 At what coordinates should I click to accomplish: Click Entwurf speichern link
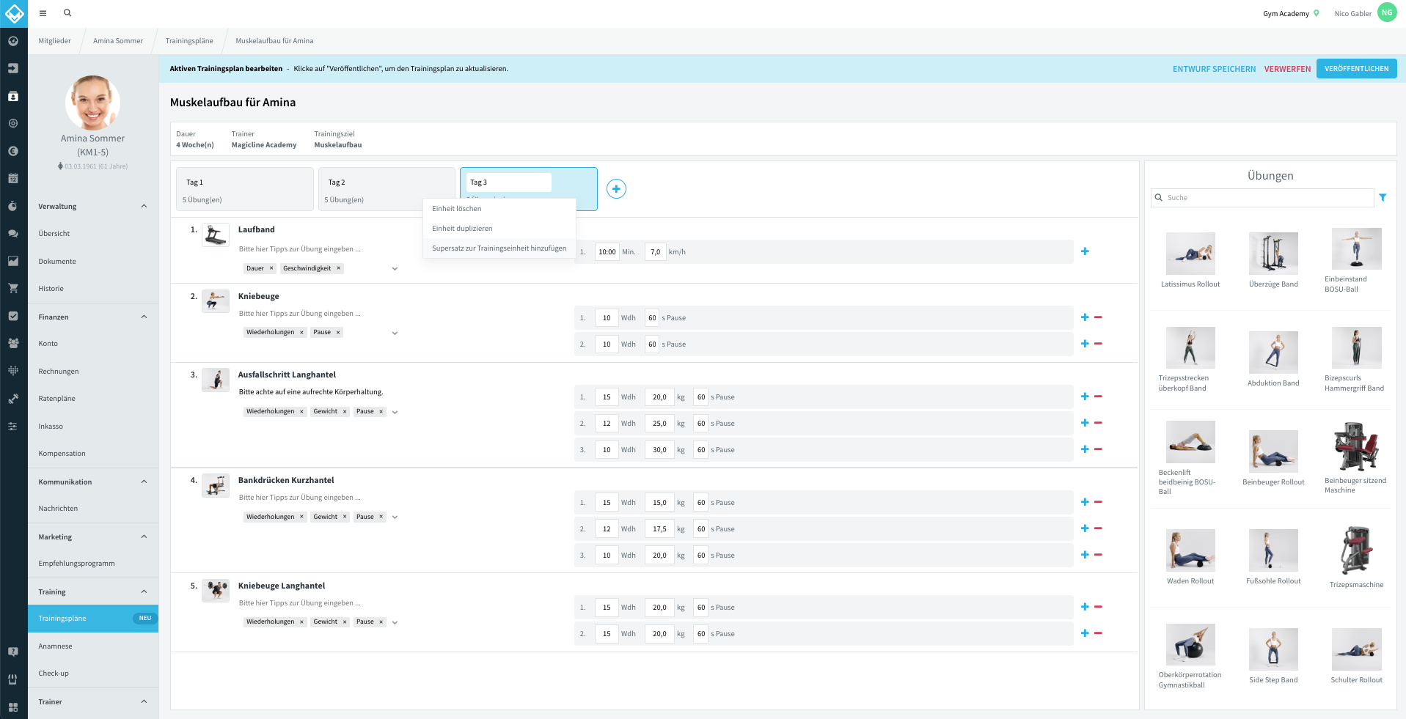(1214, 69)
